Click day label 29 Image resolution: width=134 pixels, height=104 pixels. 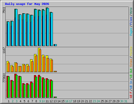pyautogui.click(x=118, y=101)
